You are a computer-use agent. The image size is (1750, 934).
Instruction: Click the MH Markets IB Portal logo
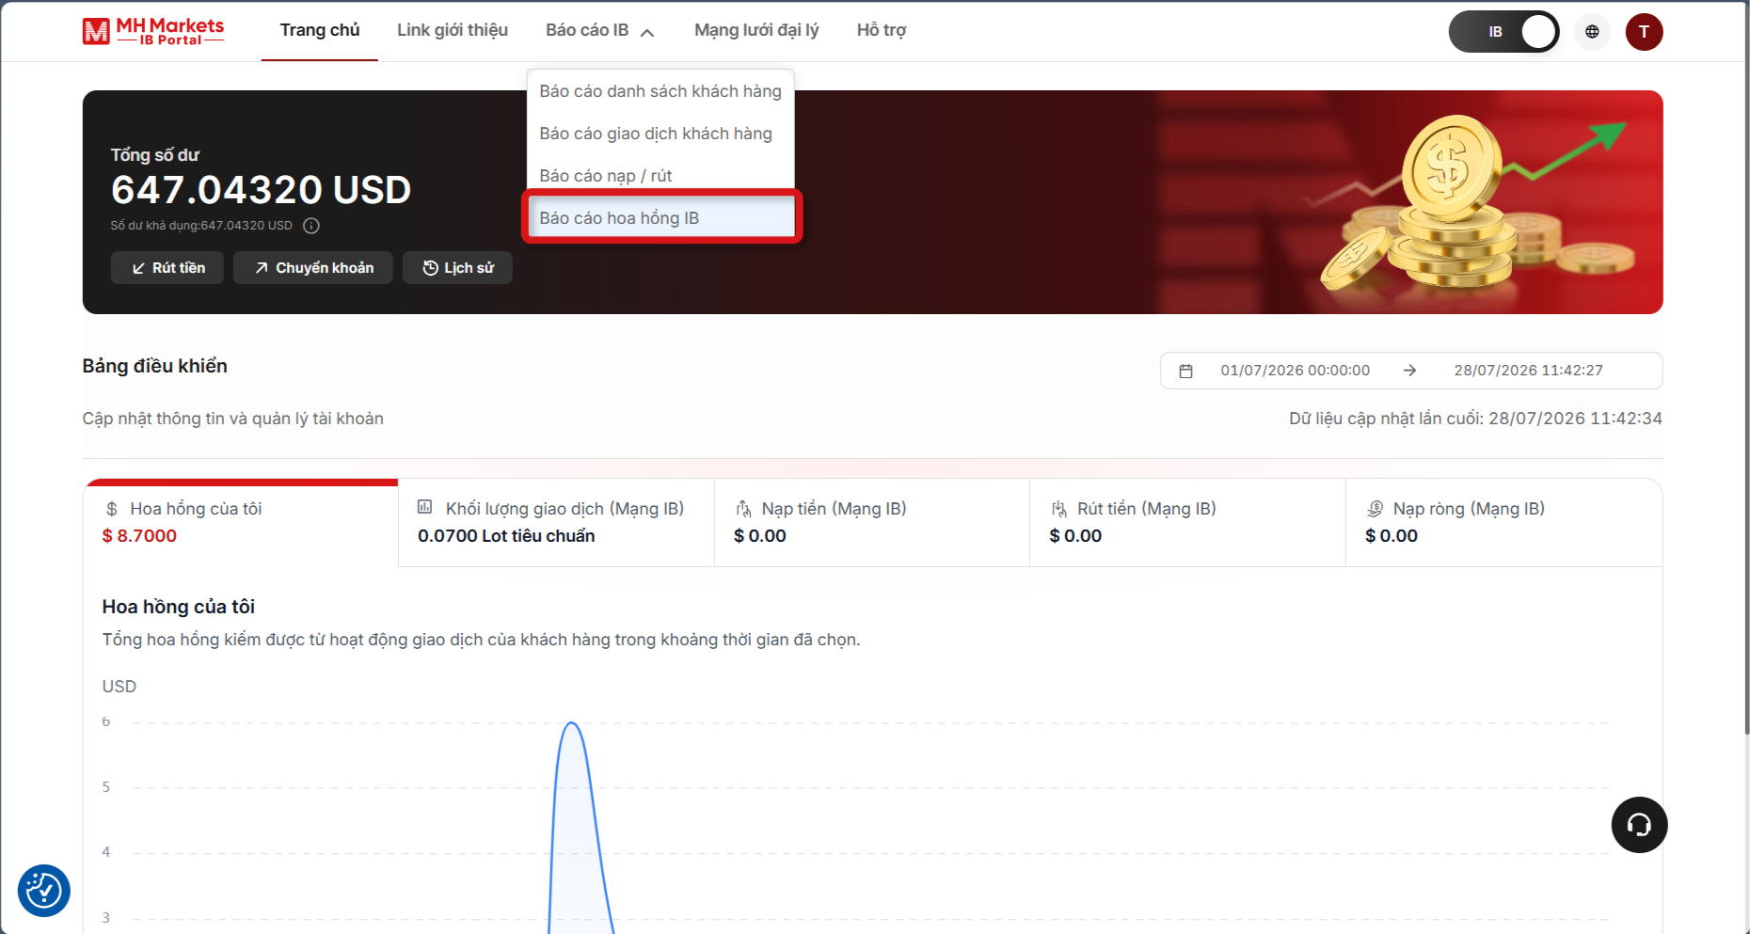[153, 31]
